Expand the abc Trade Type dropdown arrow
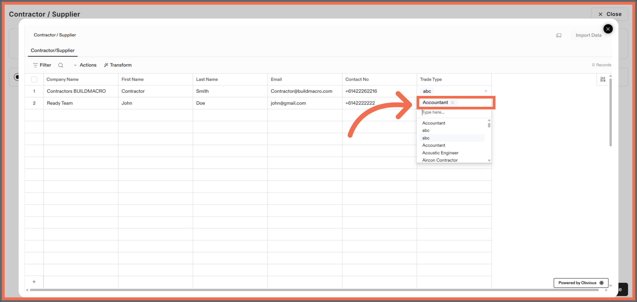This screenshot has width=637, height=302. 486,91
